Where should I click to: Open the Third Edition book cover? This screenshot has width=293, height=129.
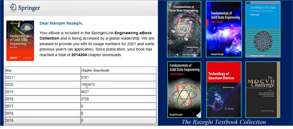[x=224, y=29]
